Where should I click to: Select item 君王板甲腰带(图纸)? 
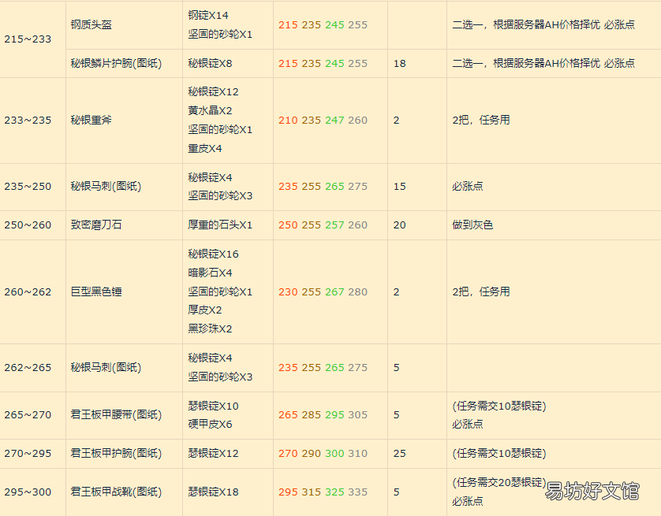[117, 415]
